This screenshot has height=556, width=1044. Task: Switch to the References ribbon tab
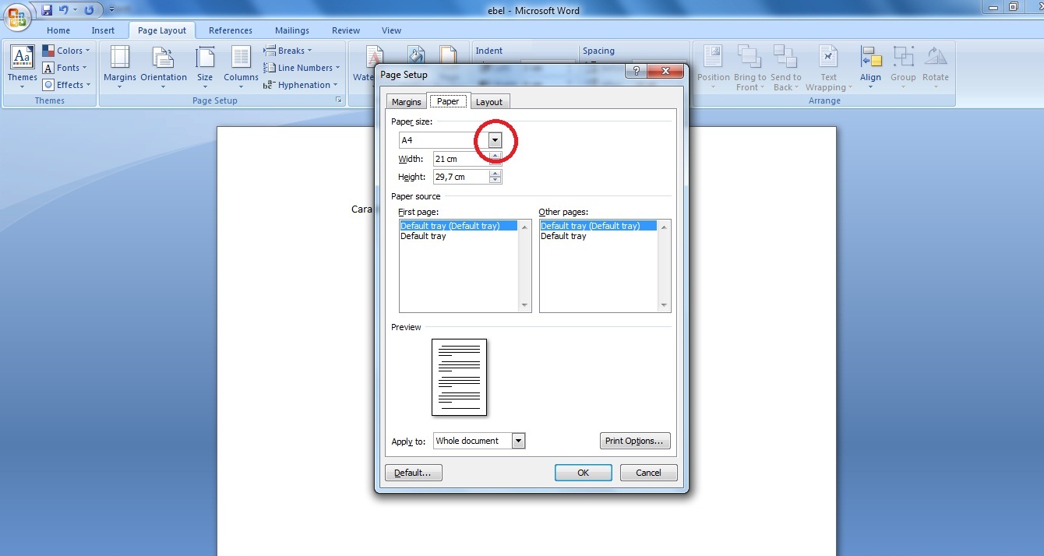pyautogui.click(x=231, y=30)
